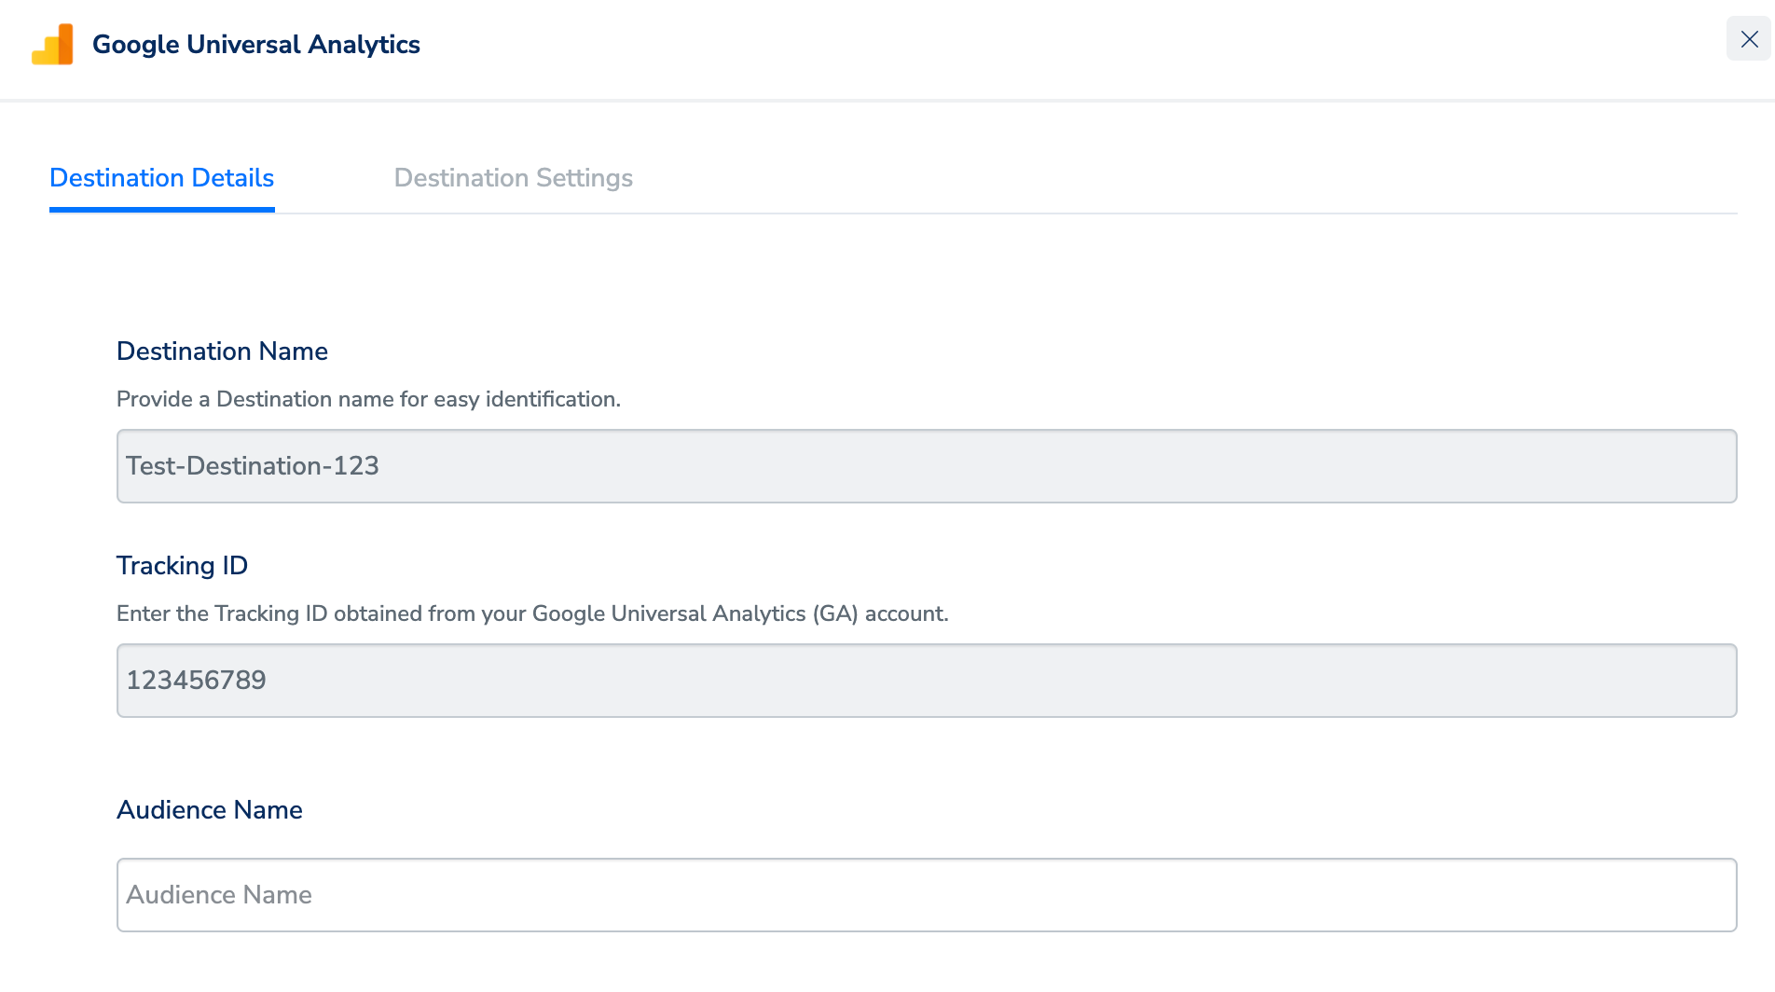Click the tall orange bar of the logo

64,43
